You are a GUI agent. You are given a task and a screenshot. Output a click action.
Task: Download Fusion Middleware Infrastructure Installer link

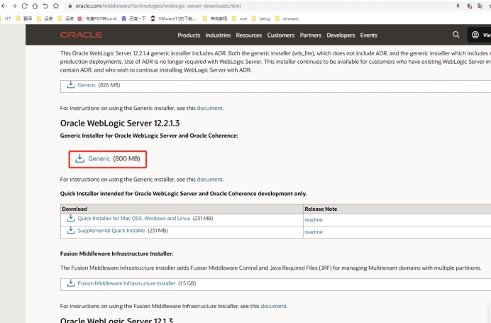126,283
